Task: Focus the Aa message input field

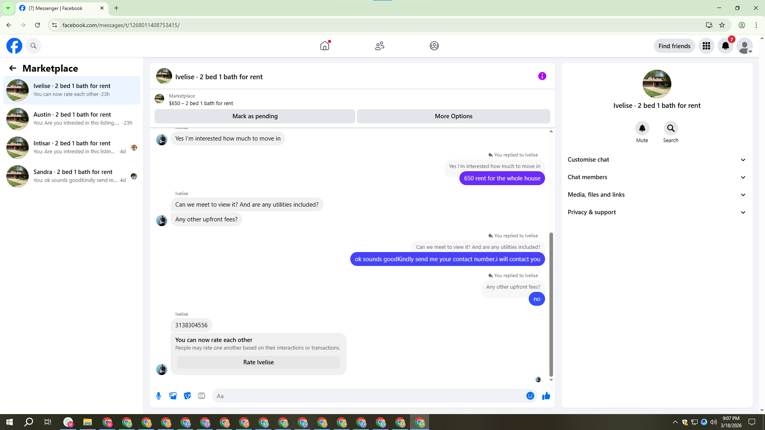Action: (367, 396)
